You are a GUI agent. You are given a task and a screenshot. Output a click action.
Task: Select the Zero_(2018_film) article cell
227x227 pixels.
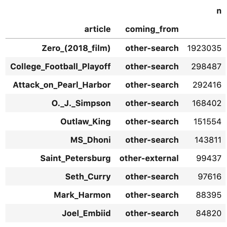pos(76,48)
